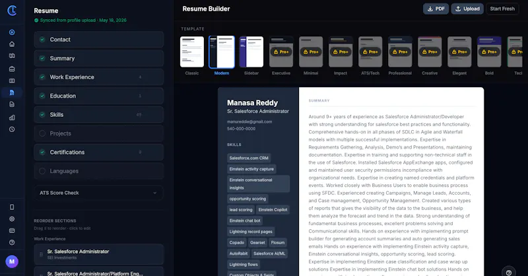Click the Upload button
The height and width of the screenshot is (276, 528).
point(467,9)
